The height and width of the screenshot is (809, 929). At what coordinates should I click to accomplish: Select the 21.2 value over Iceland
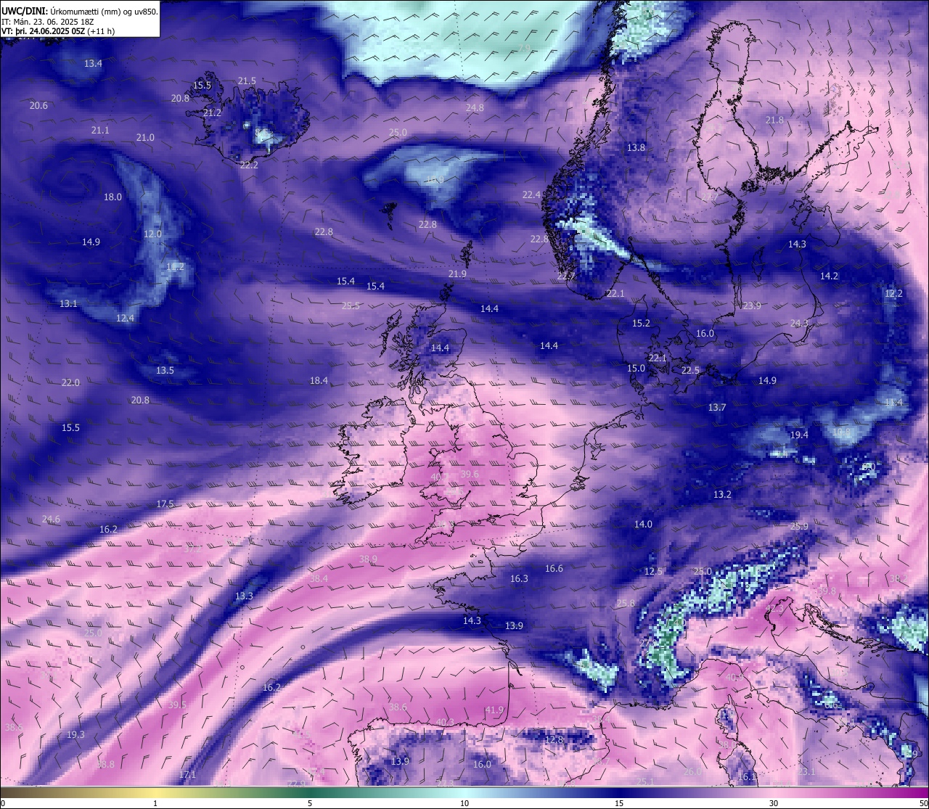(212, 113)
